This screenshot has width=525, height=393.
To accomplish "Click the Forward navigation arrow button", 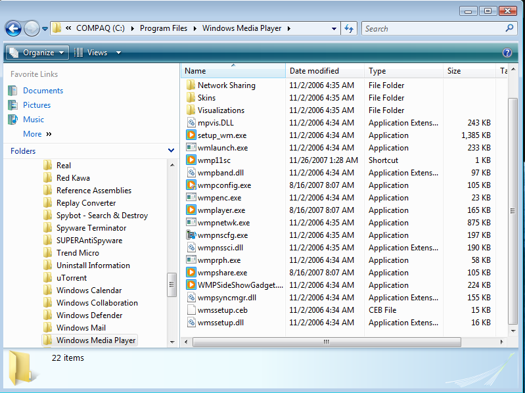I will tap(32, 29).
